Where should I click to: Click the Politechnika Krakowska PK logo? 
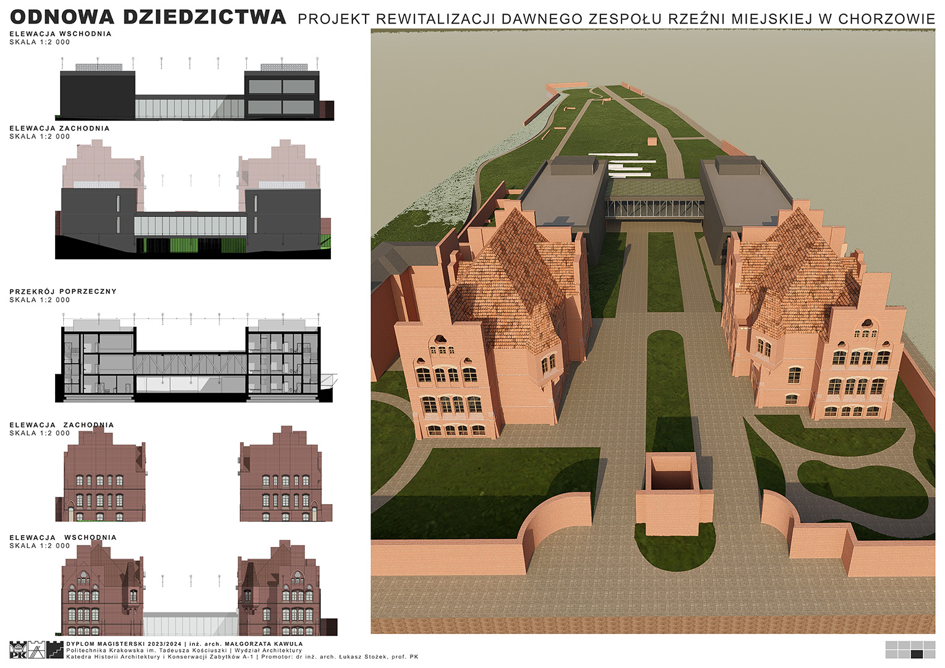(x=18, y=650)
